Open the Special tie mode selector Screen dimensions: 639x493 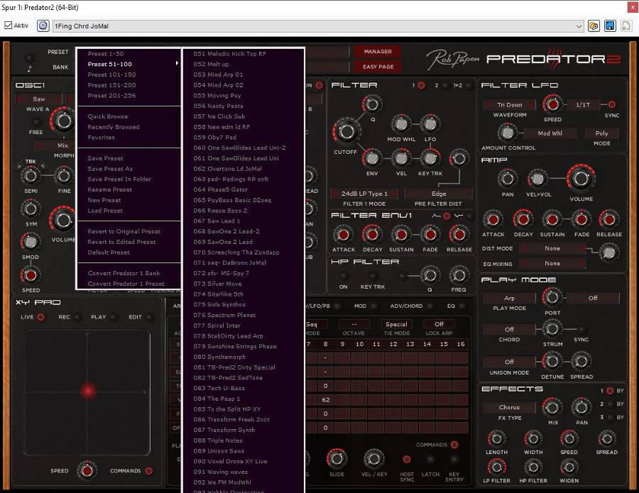[396, 324]
